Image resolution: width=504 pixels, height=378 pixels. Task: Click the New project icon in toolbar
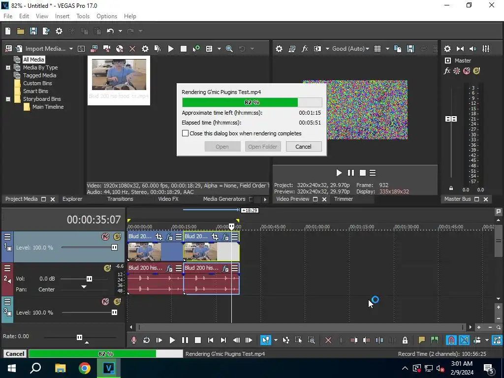coord(8,31)
